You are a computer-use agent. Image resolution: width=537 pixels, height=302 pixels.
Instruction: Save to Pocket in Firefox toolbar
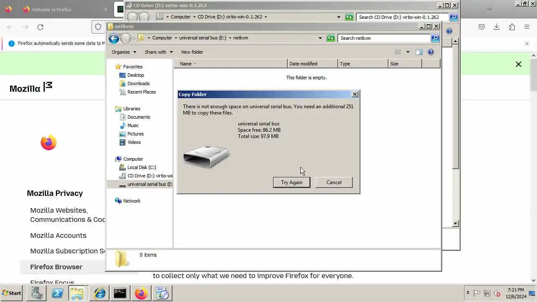pyautogui.click(x=482, y=27)
